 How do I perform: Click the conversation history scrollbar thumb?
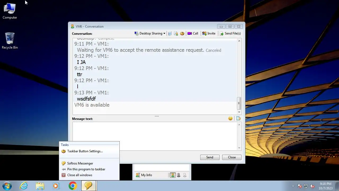click(x=239, y=103)
